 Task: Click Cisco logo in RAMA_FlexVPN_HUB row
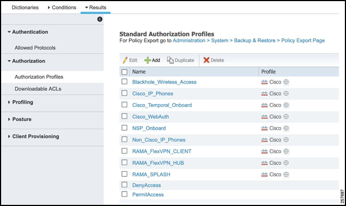[x=264, y=163]
